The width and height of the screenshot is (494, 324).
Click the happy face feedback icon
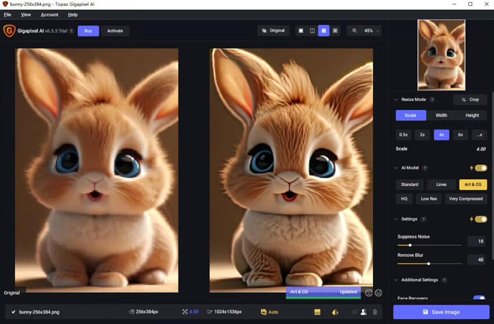[x=368, y=293]
